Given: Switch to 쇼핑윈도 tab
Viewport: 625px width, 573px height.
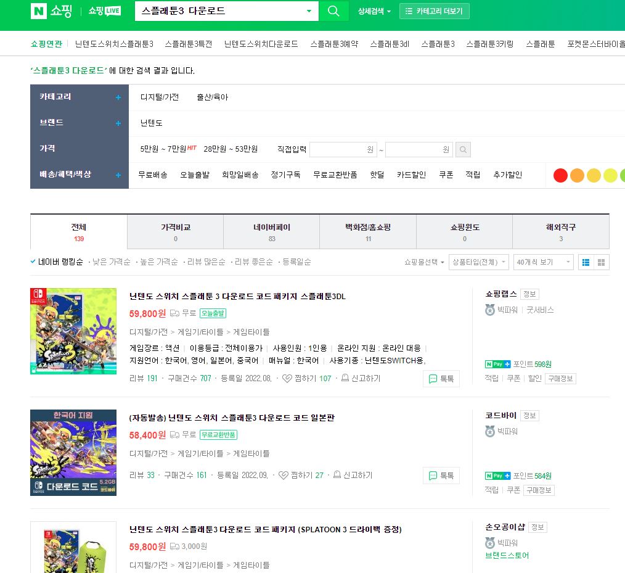Looking at the screenshot, I should (464, 232).
